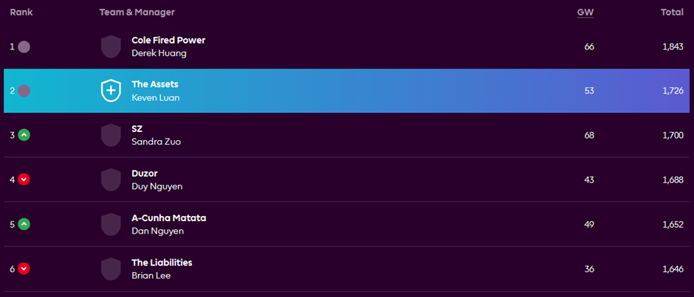Open the Duzor team link
Image resolution: width=694 pixels, height=297 pixels.
[x=144, y=173]
